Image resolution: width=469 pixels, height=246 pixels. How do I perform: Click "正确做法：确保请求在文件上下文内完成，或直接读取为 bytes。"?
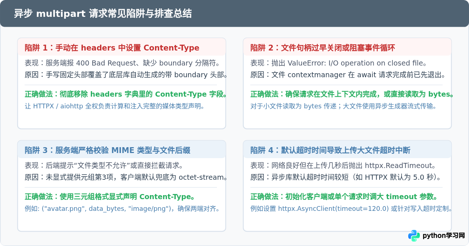point(352,94)
